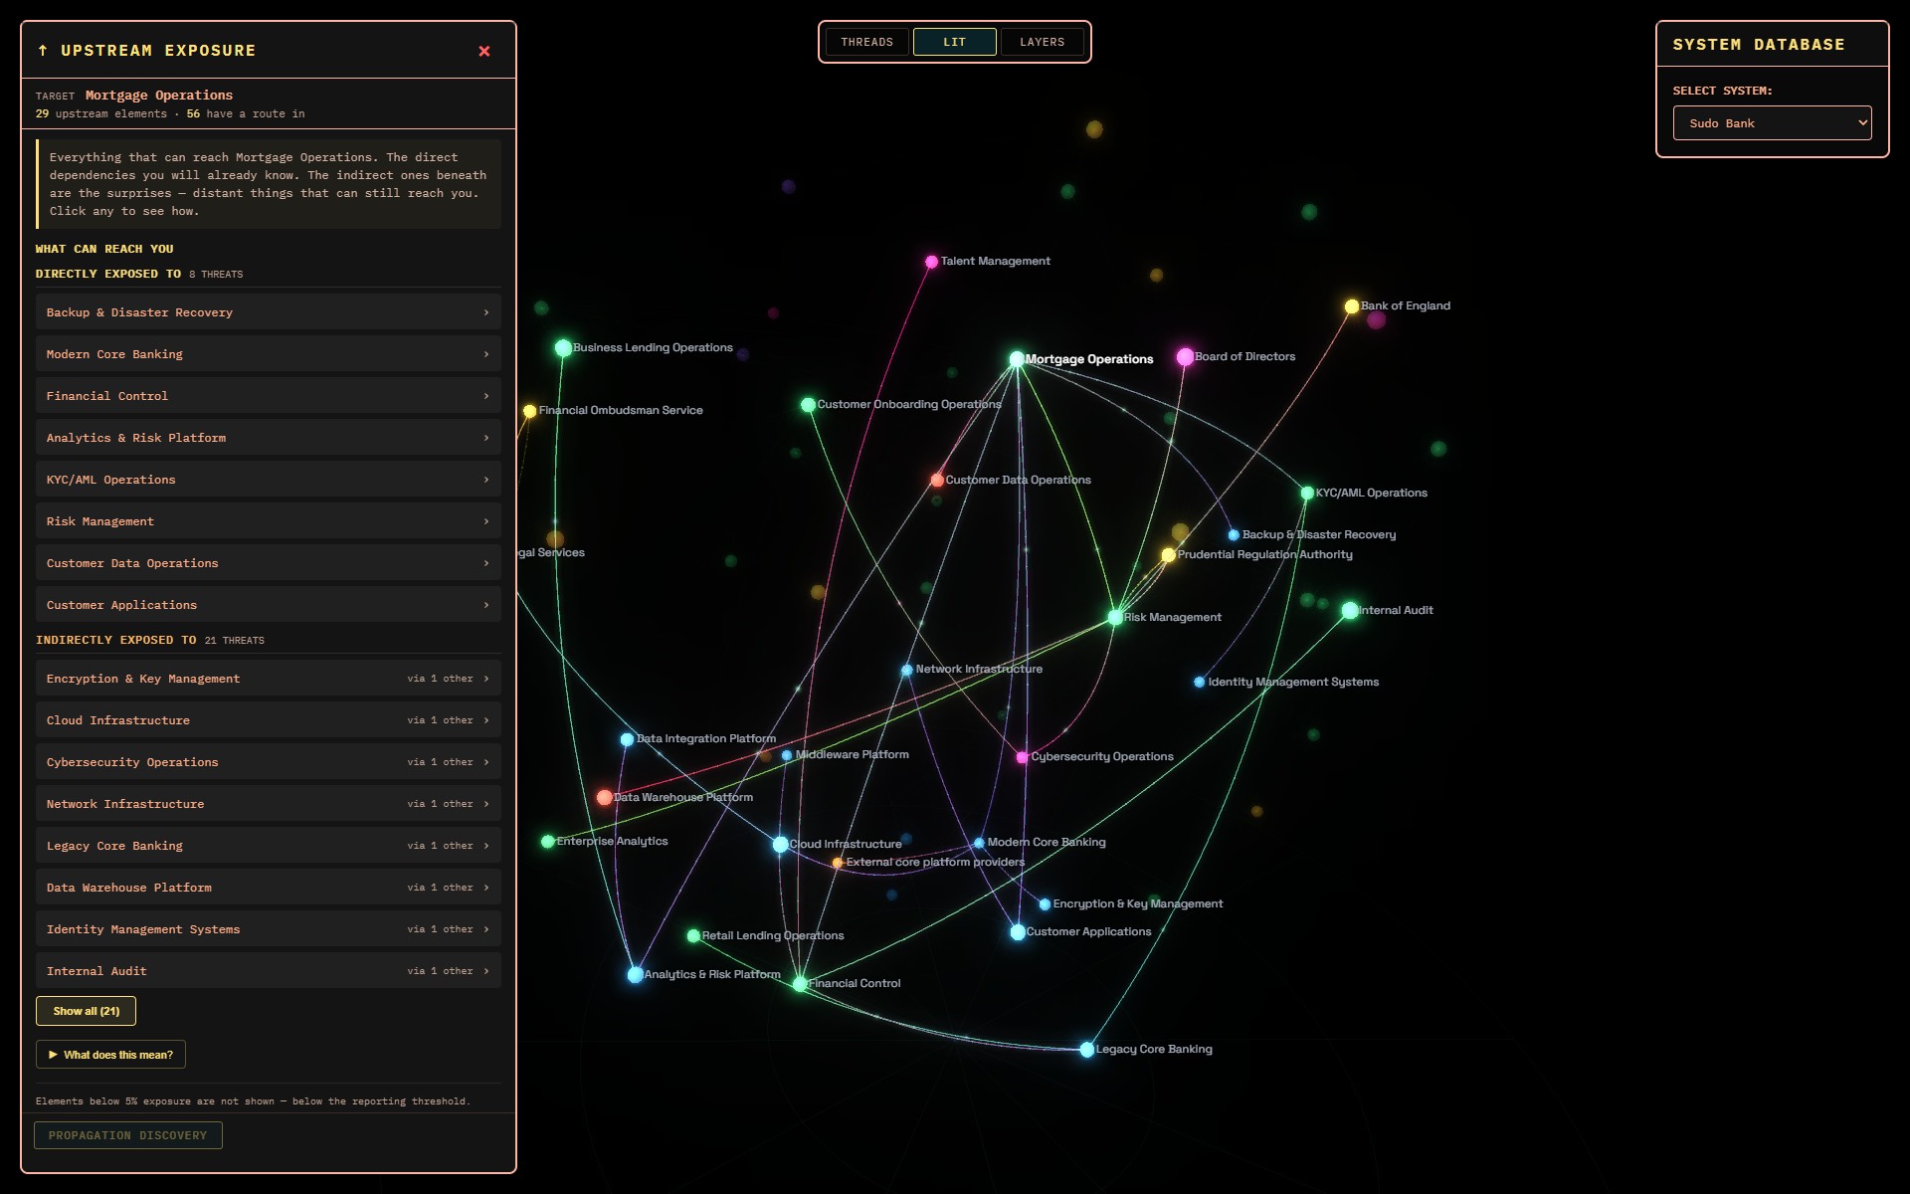1910x1194 pixels.
Task: Click the Customer Onboarding Operations node
Action: [x=808, y=405]
